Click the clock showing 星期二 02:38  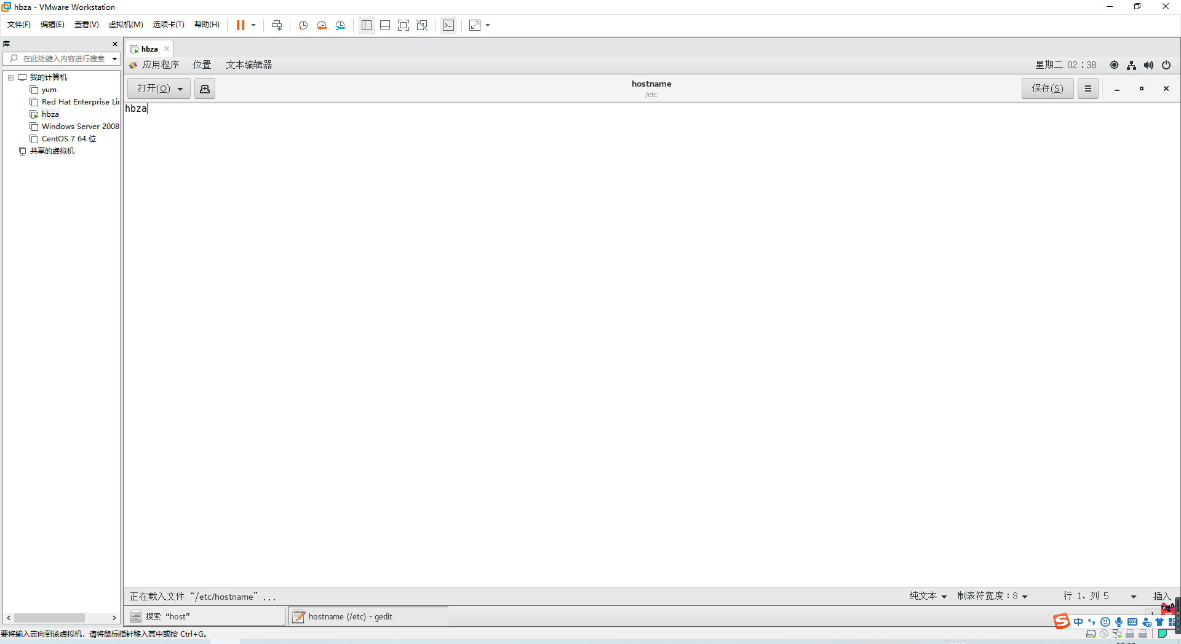coord(1065,65)
